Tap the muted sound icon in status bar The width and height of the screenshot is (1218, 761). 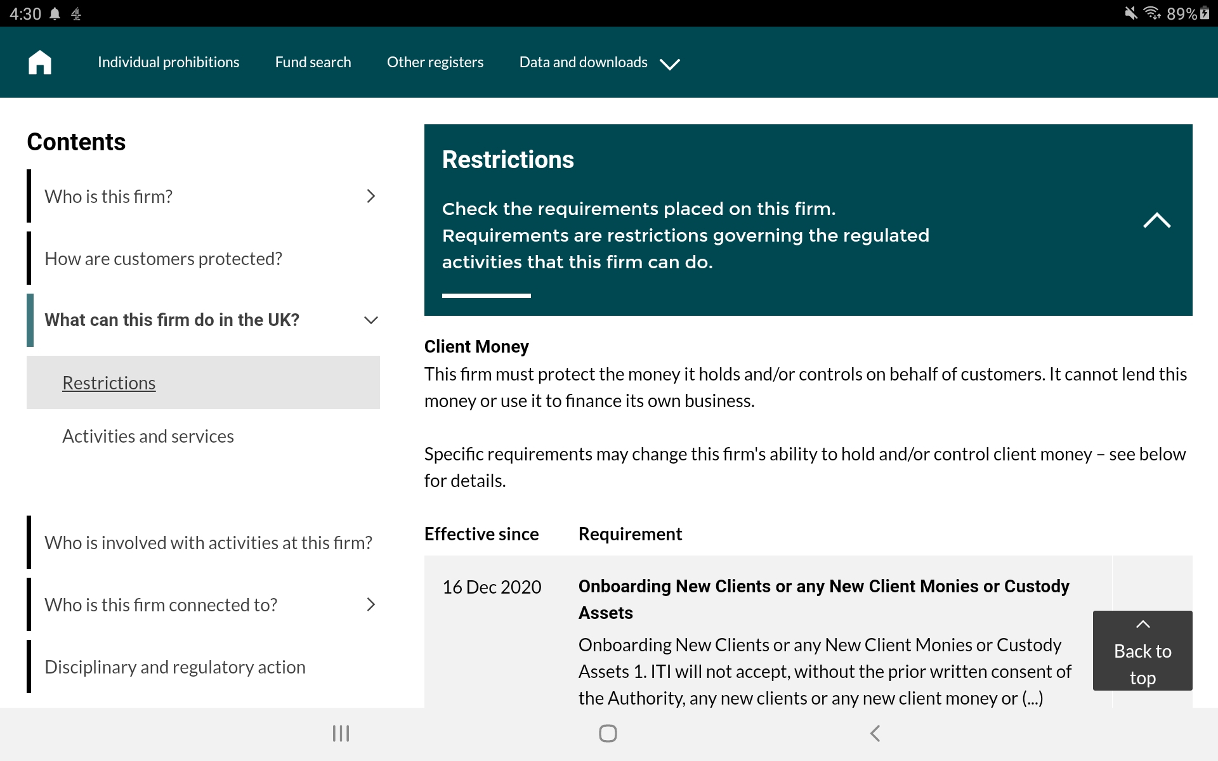point(1130,13)
